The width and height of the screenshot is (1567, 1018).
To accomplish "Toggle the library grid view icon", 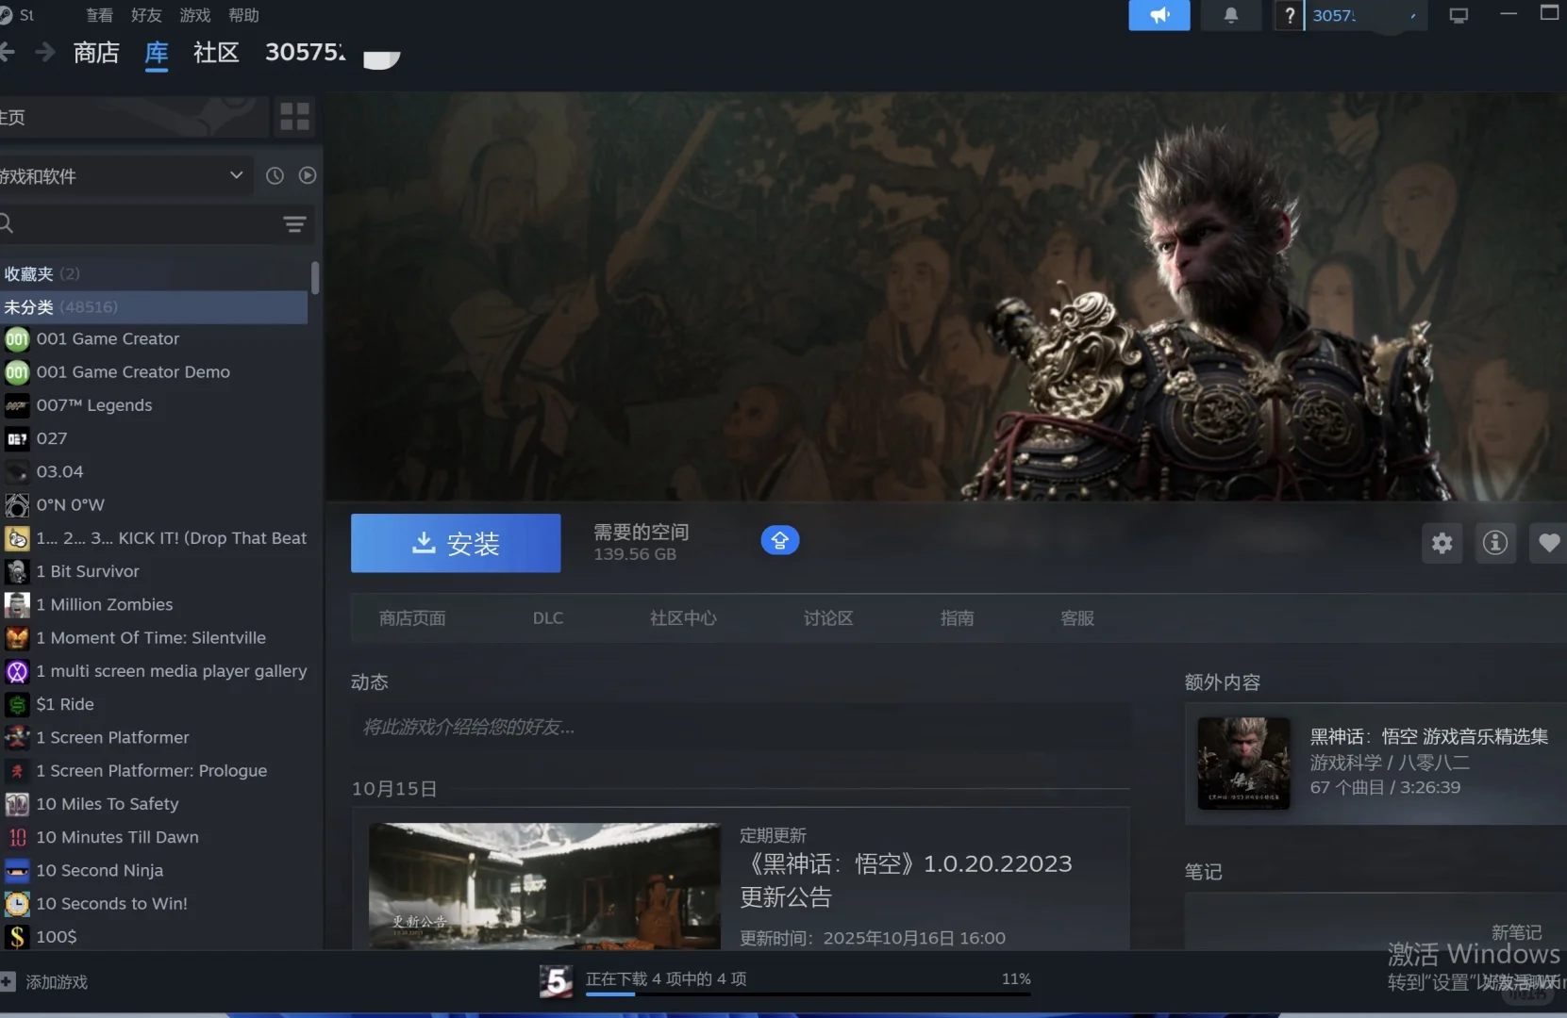I will (294, 117).
